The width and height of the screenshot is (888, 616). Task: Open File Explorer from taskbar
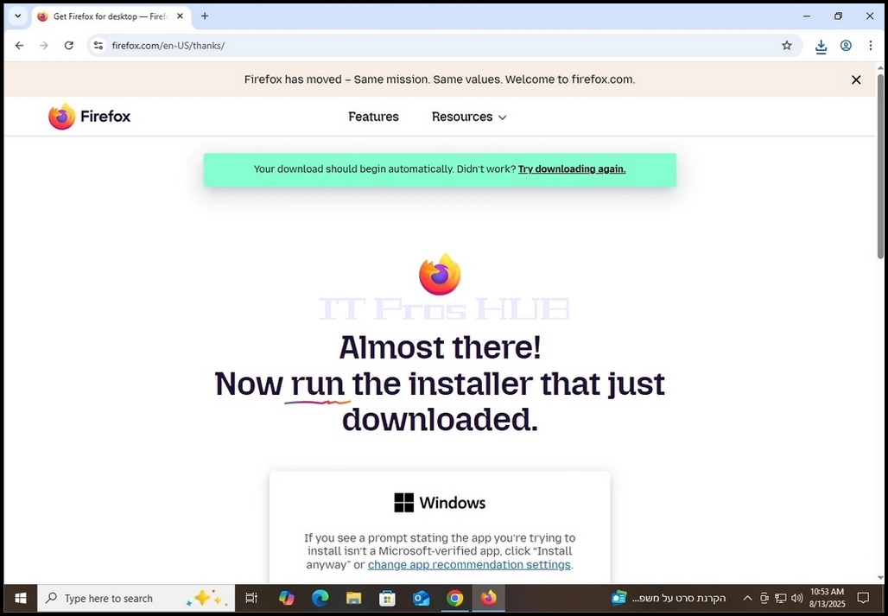[x=354, y=598]
